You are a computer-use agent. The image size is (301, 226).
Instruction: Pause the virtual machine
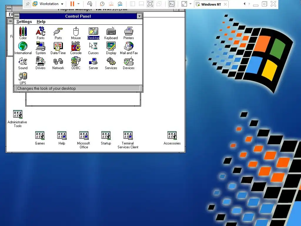[72, 4]
